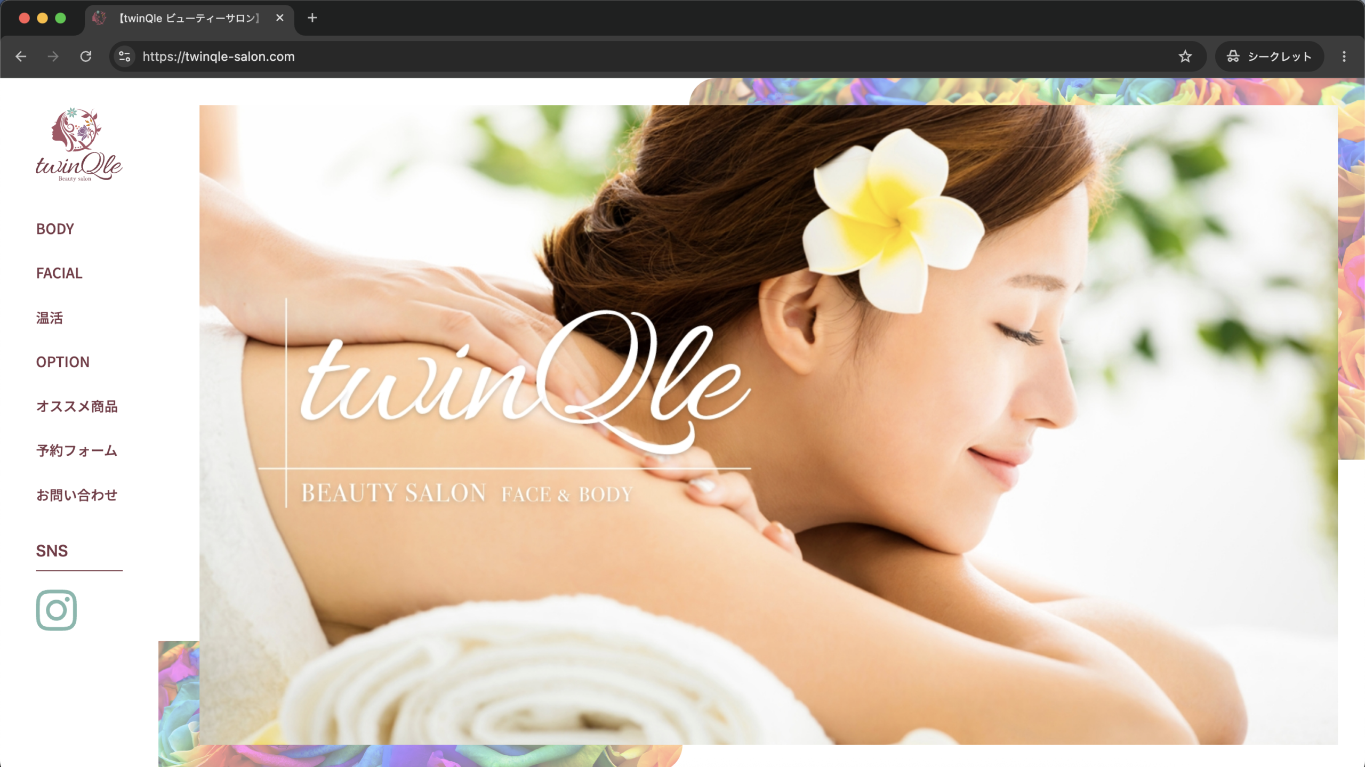
Task: Open the Chrome three-dot menu
Action: tap(1344, 56)
